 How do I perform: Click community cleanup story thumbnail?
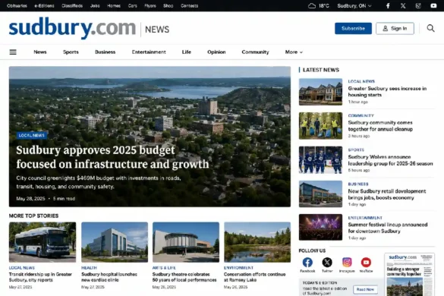click(320, 126)
